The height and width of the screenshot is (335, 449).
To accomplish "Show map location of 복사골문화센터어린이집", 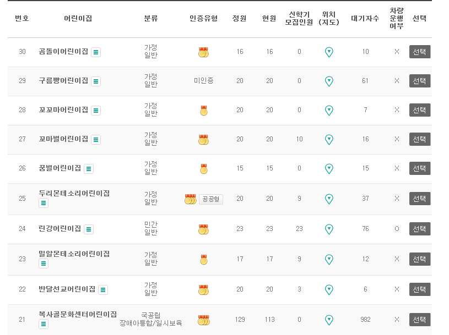I will pyautogui.click(x=329, y=320).
